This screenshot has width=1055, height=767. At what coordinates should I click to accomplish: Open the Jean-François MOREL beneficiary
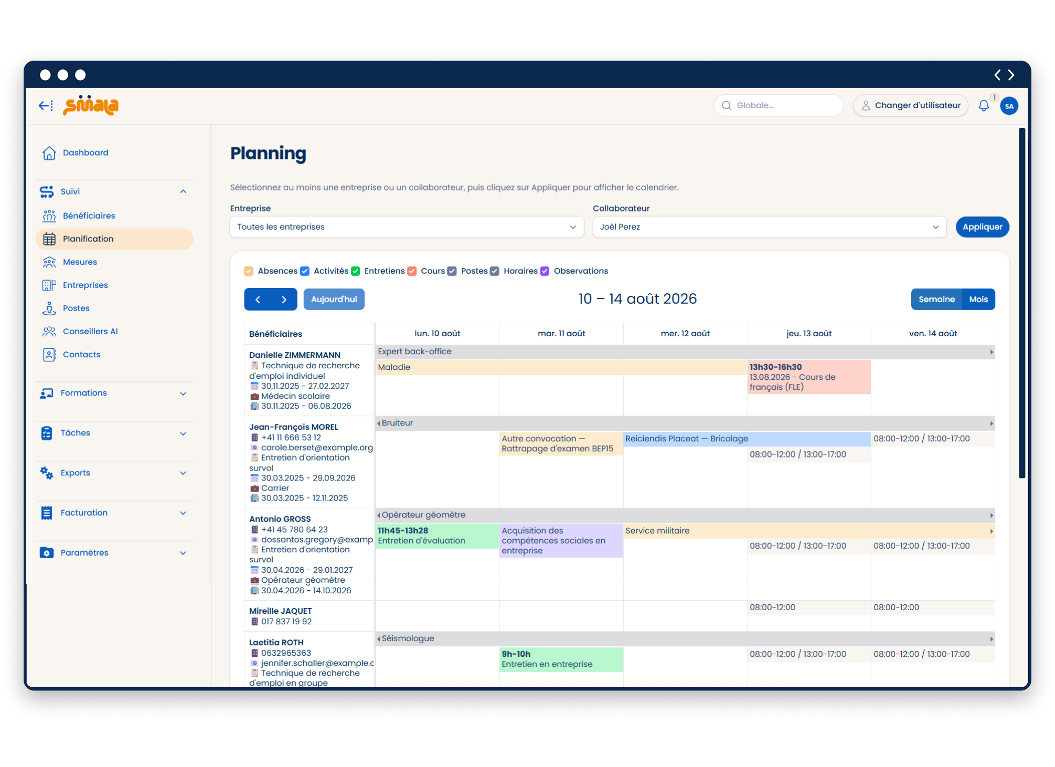tap(294, 427)
